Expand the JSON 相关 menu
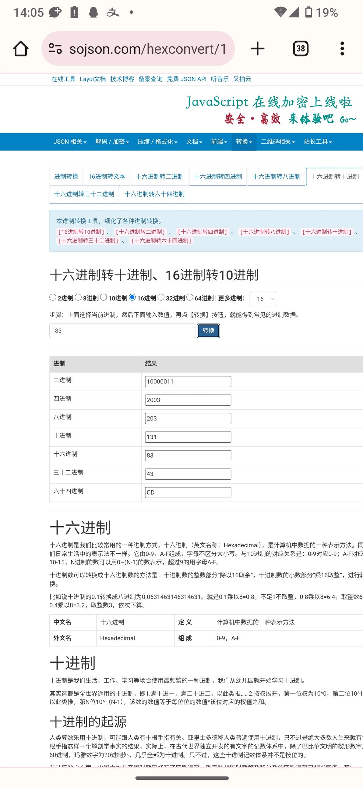The image size is (363, 788). (x=70, y=142)
